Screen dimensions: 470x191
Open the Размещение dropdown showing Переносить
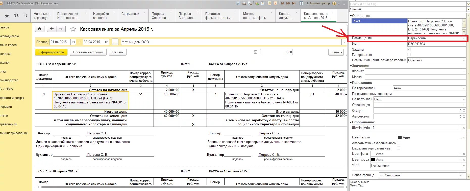pos(464,38)
